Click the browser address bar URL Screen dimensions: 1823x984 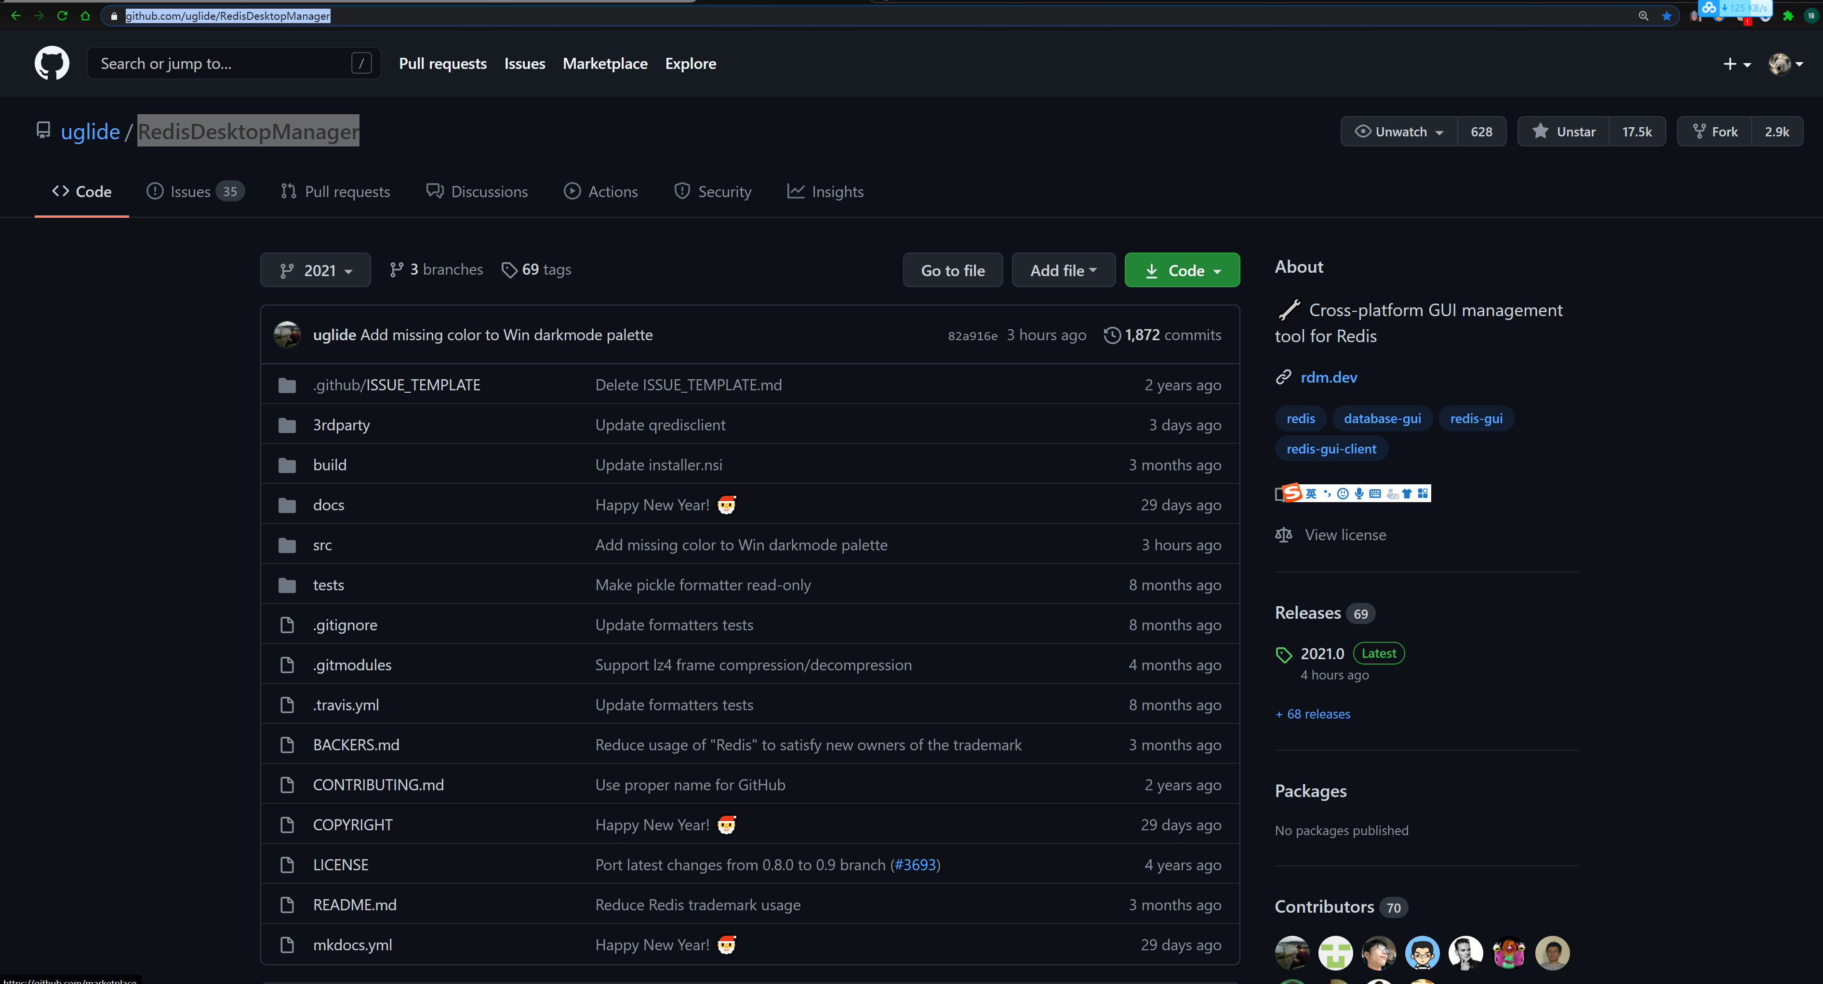[x=227, y=15]
